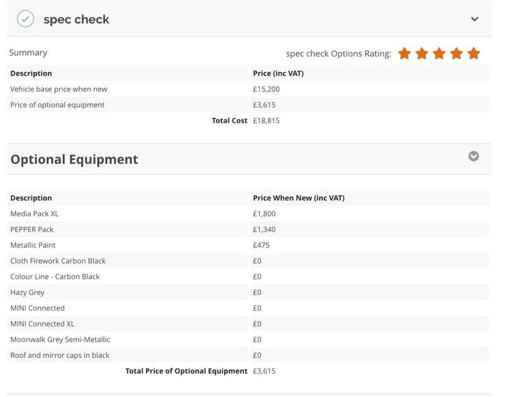Collapse the Optional Equipment section arrow
Viewport: 530px width, 397px height.
pos(473,156)
